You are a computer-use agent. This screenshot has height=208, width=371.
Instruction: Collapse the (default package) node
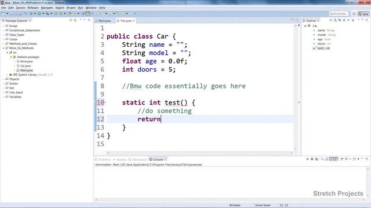point(11,57)
